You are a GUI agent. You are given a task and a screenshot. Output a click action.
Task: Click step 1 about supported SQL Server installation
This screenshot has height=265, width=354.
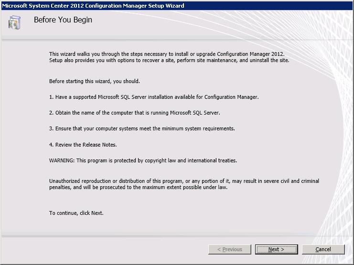(x=154, y=97)
